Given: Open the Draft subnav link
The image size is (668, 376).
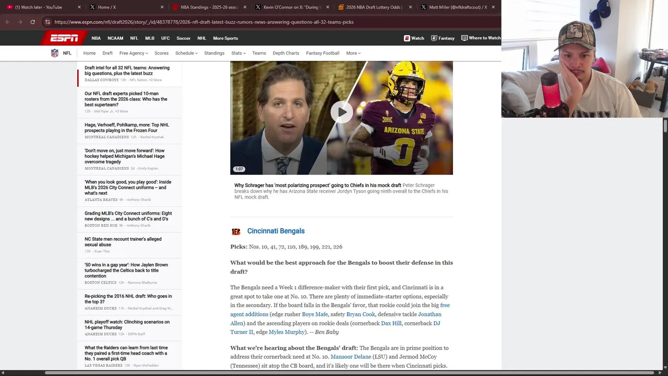Looking at the screenshot, I should (108, 53).
